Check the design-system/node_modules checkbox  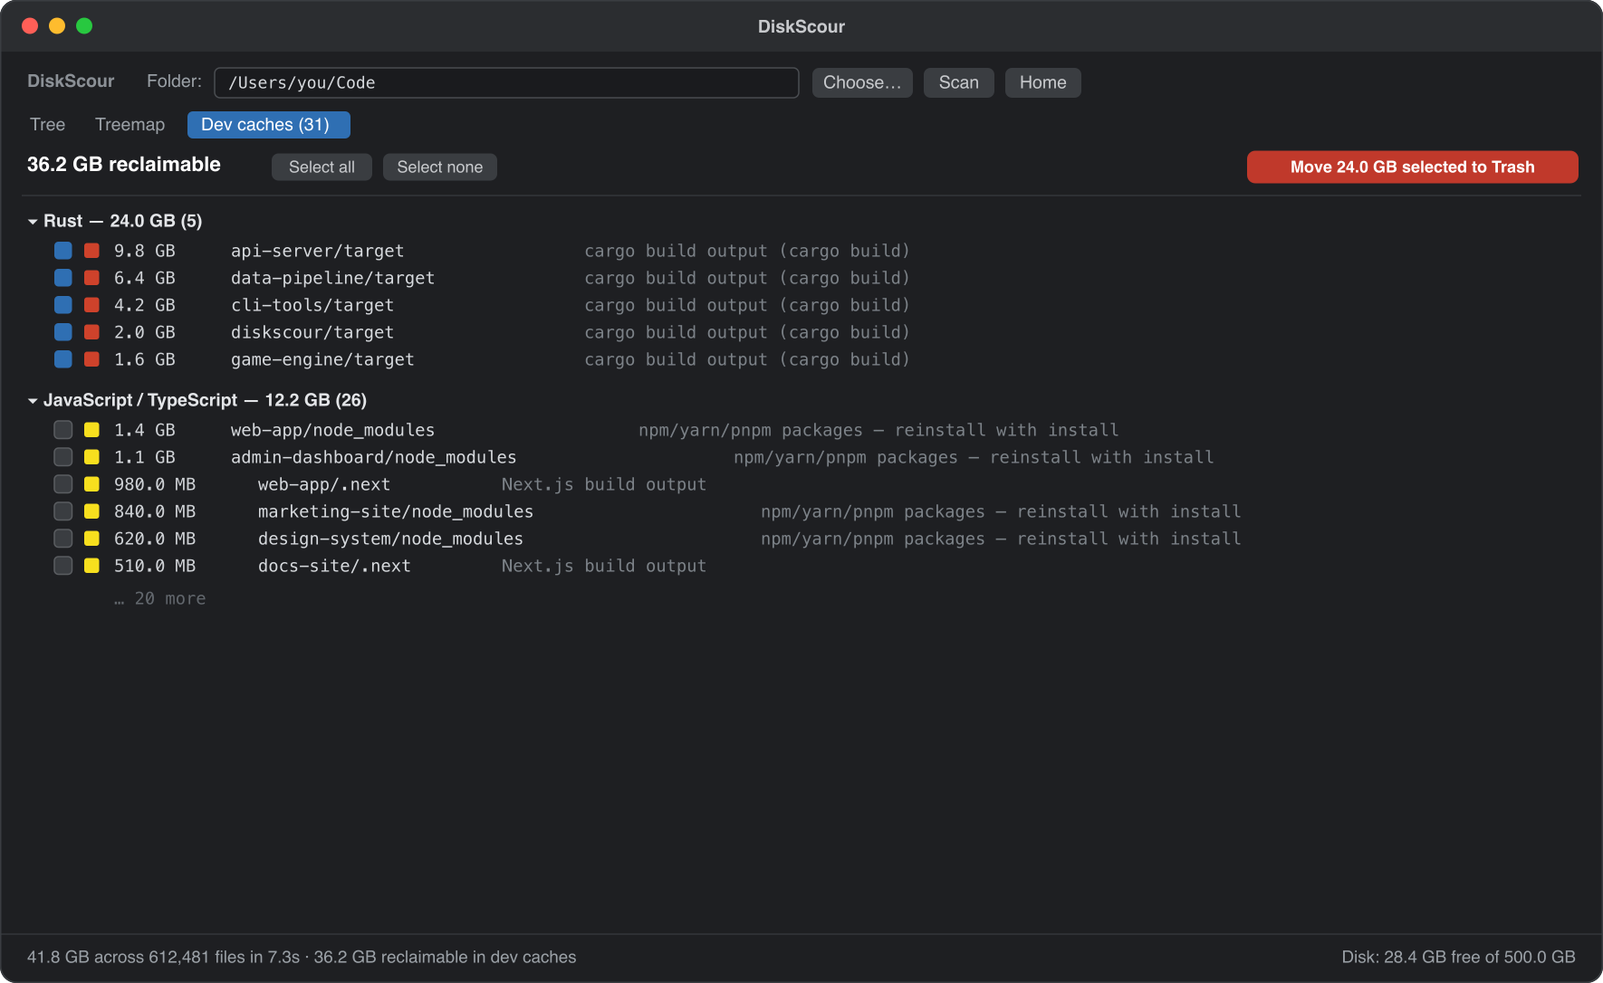[63, 539]
